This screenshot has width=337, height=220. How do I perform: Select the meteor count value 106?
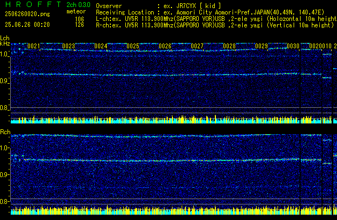79,19
